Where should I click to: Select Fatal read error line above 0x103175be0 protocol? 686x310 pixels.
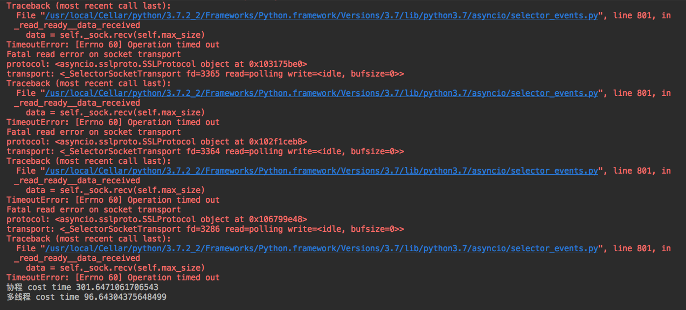tap(94, 54)
